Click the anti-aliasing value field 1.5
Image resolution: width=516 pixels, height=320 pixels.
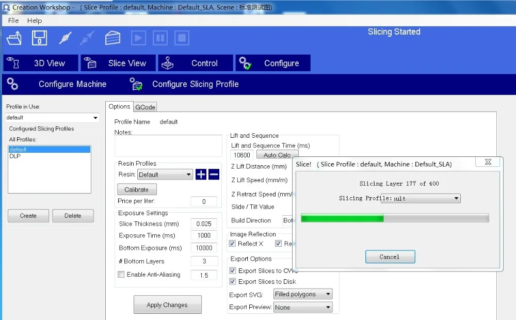204,275
